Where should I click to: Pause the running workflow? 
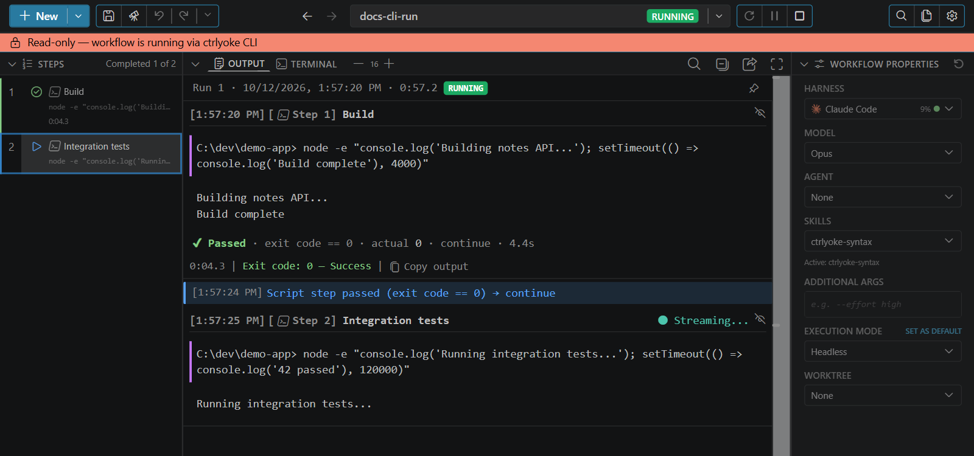coord(774,16)
